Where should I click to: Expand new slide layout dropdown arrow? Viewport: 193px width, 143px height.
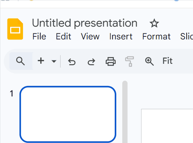[54, 61]
